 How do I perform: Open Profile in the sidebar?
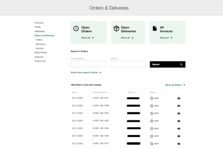[x=37, y=27]
